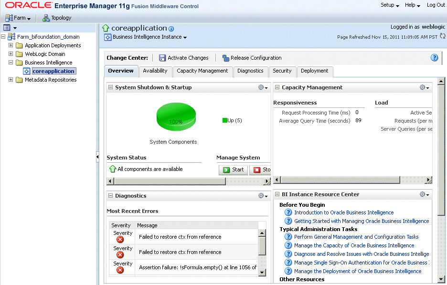Open Perform General Management and Configuration Tasks link
This screenshot has height=285, width=447.
tap(356, 237)
